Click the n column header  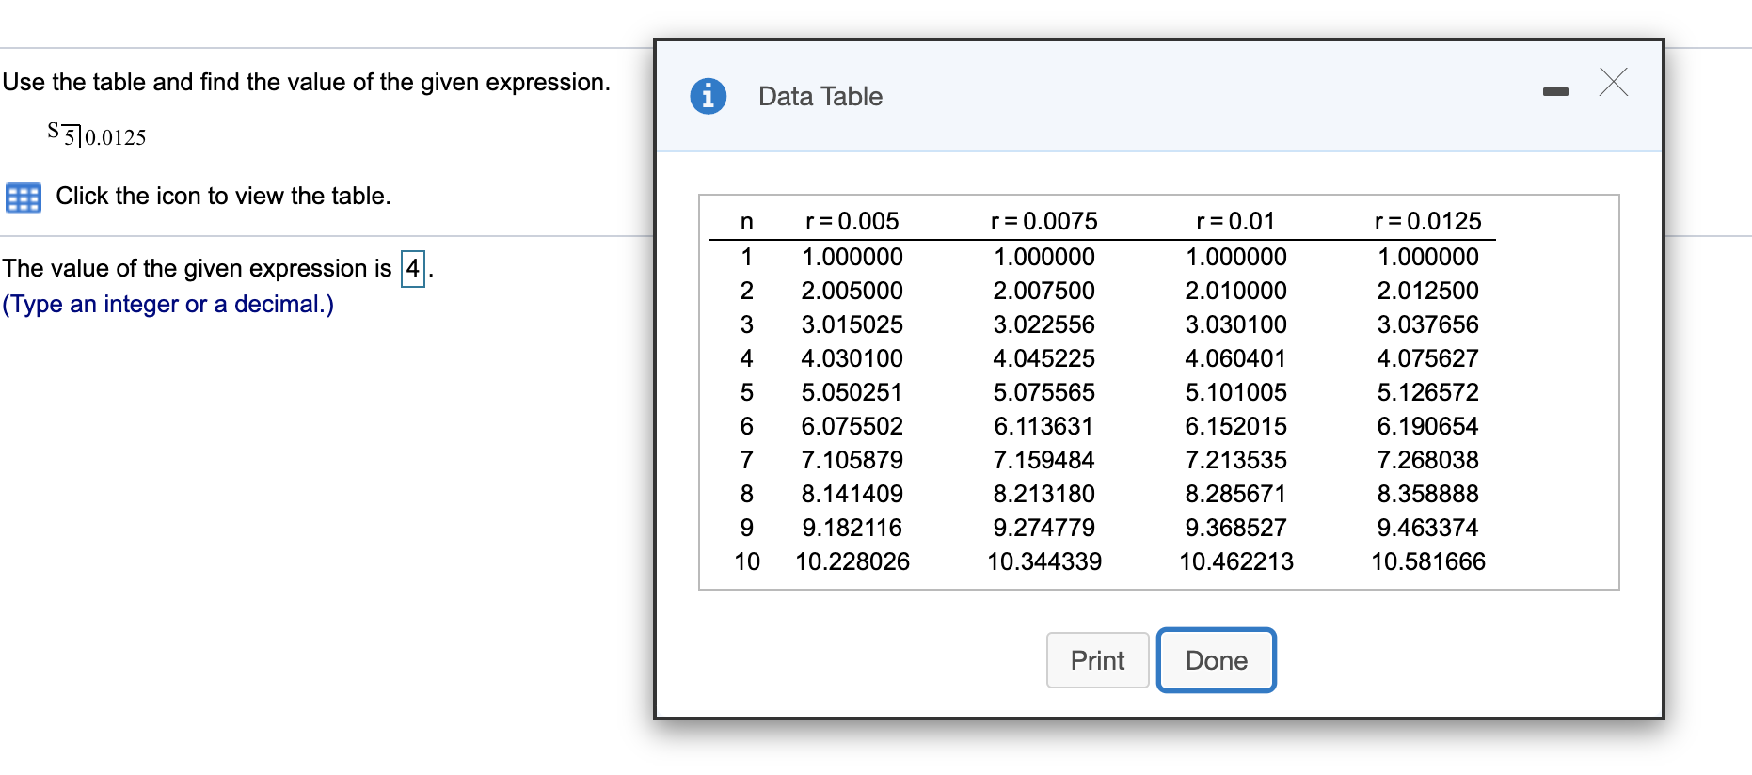tap(746, 222)
